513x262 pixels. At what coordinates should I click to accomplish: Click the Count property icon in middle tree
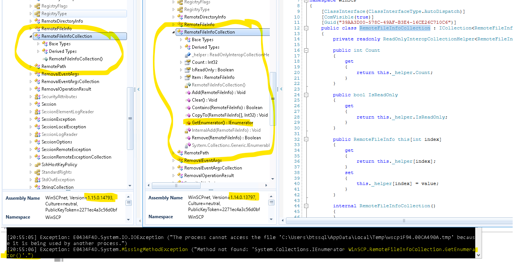point(188,62)
